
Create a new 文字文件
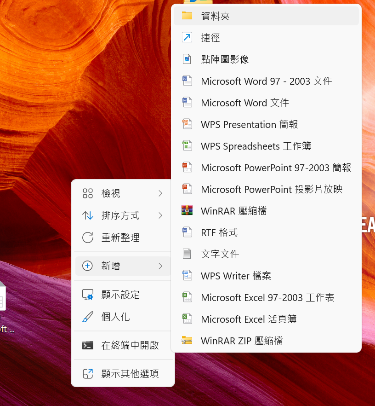pos(266,254)
